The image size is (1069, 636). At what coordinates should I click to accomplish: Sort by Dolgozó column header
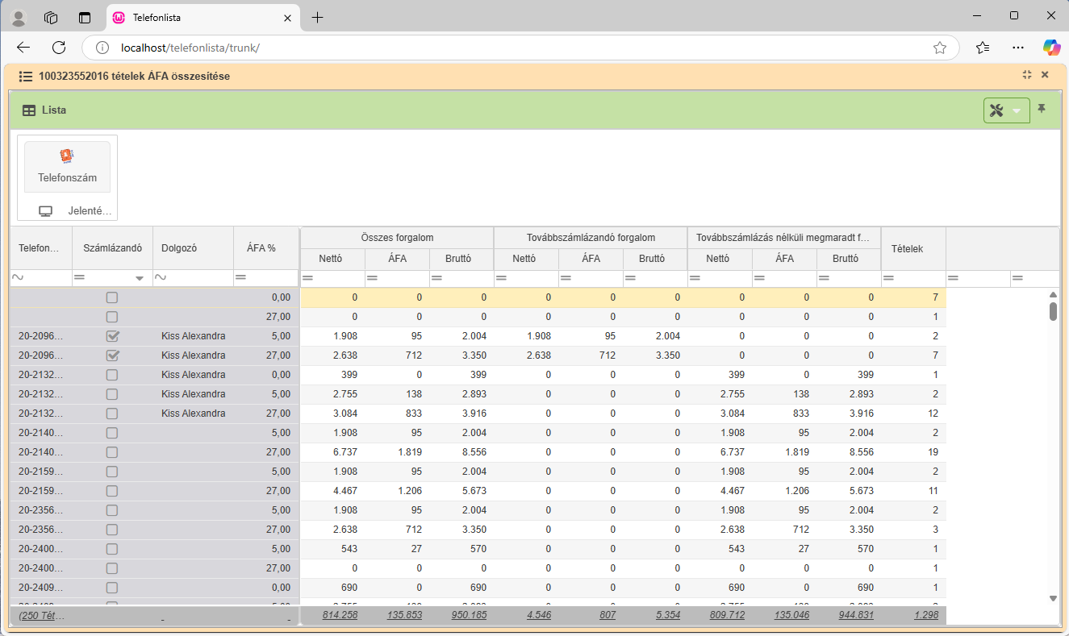(179, 248)
